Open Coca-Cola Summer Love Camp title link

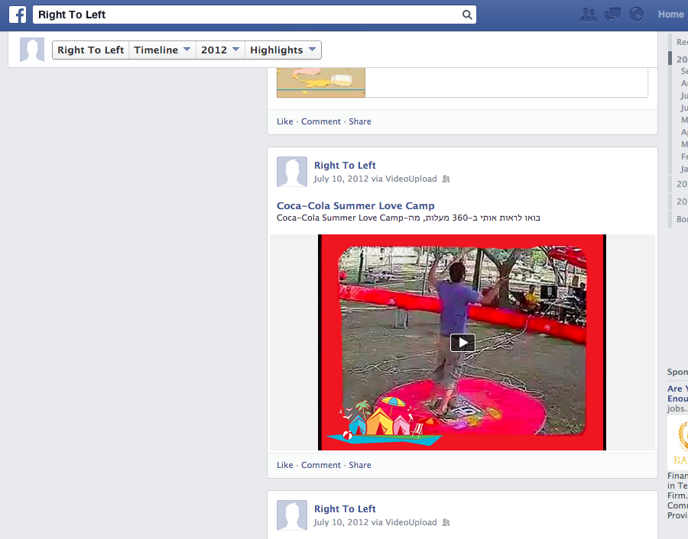pos(355,205)
